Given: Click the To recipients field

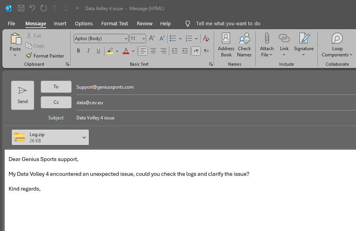Looking at the screenshot, I should [x=216, y=87].
